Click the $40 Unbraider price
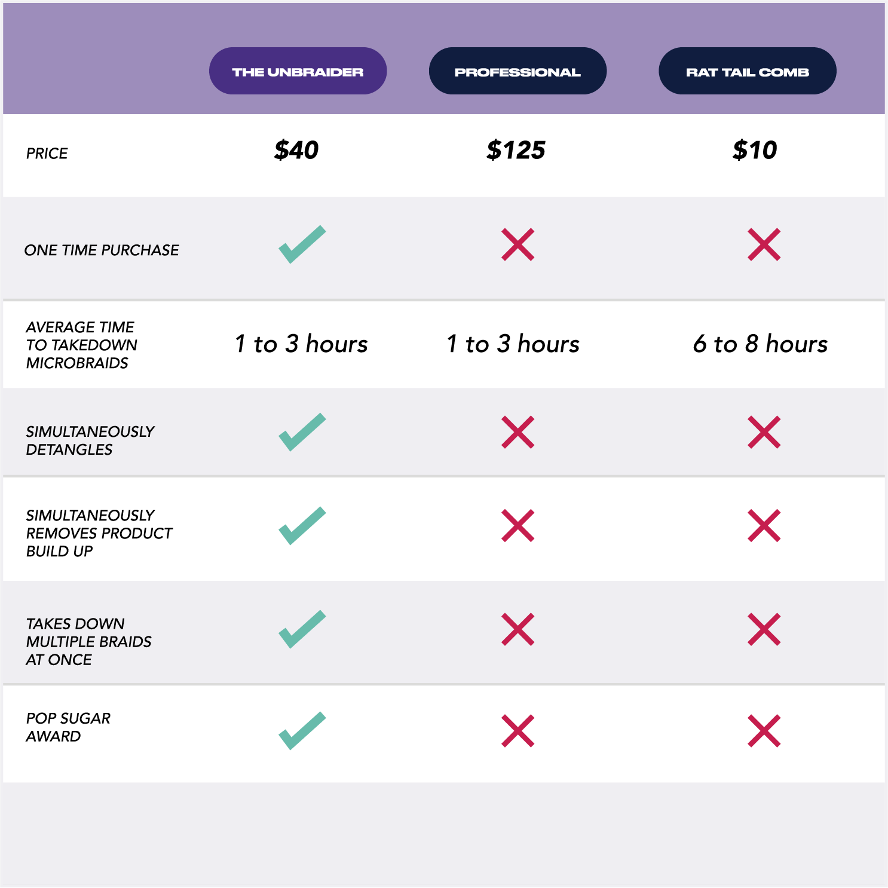Image resolution: width=888 pixels, height=888 pixels. (296, 150)
